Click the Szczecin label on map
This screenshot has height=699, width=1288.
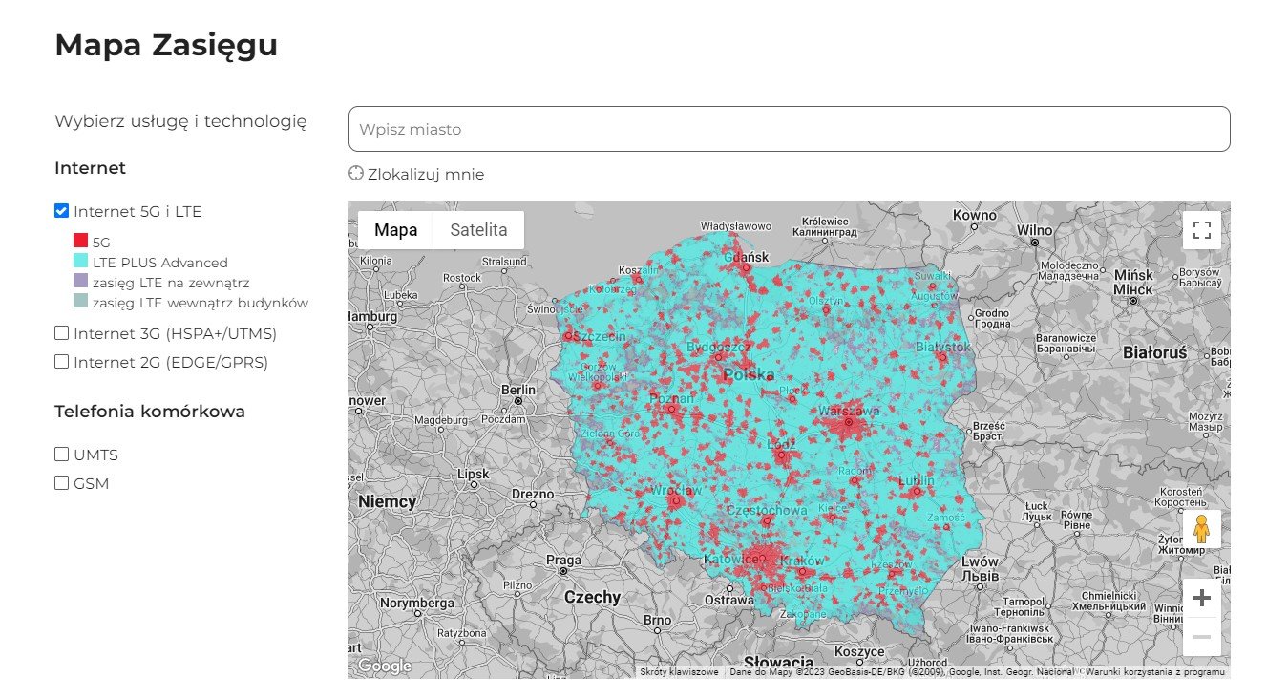[599, 337]
